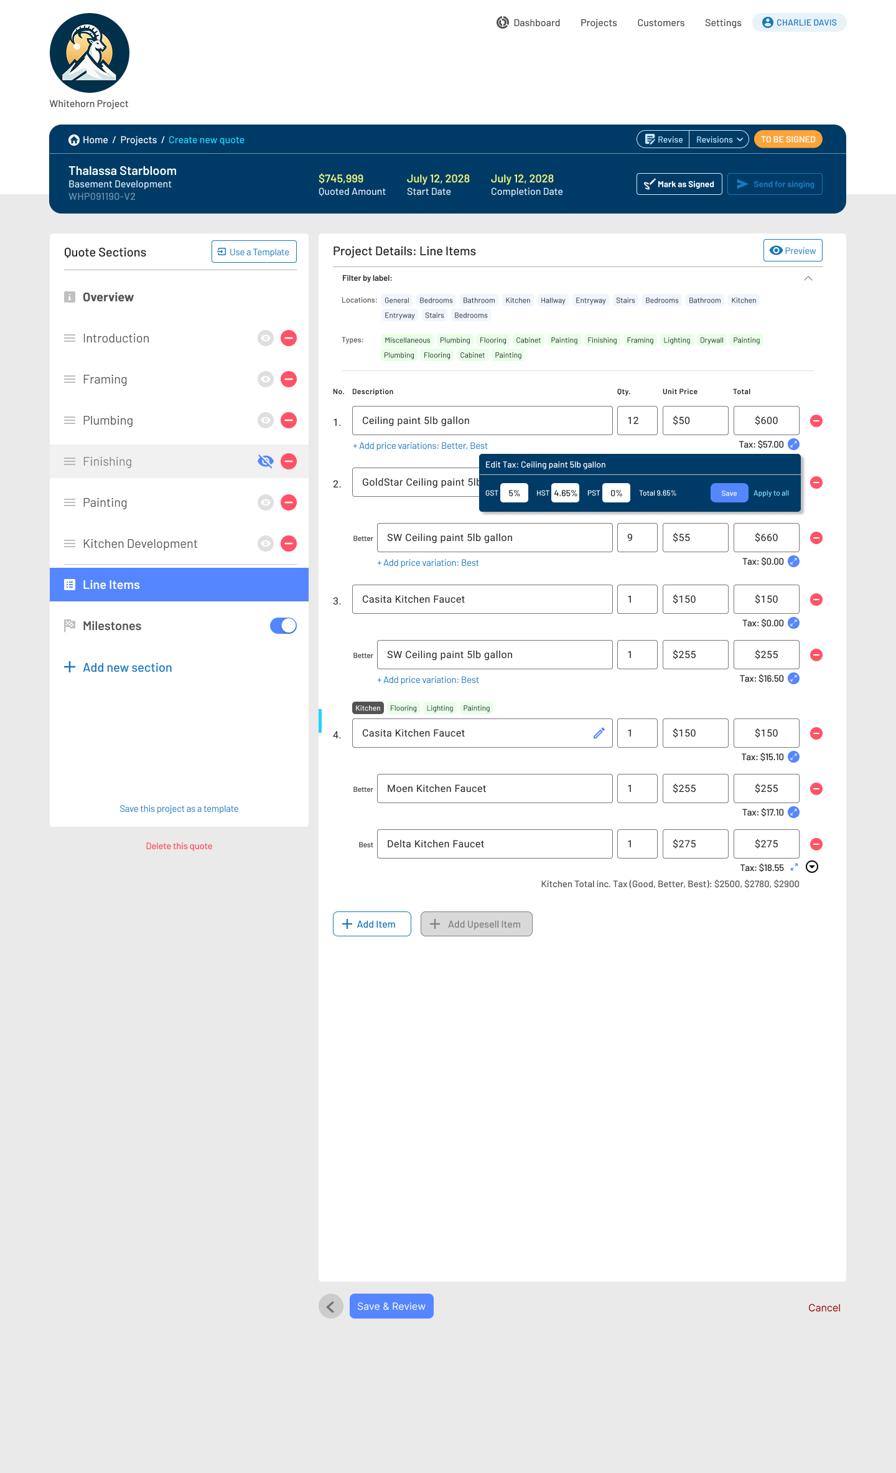Open the Customers menu
The height and width of the screenshot is (1473, 896).
pos(660,23)
